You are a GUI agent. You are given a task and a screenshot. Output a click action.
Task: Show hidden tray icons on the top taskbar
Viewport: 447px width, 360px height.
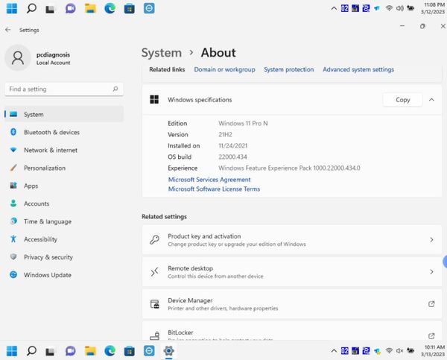334,8
